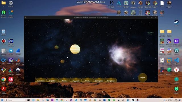Image resolution: width=182 pixels, height=102 pixels.
Task: Open the Галактика tab in the game
Action: click(x=41, y=80)
